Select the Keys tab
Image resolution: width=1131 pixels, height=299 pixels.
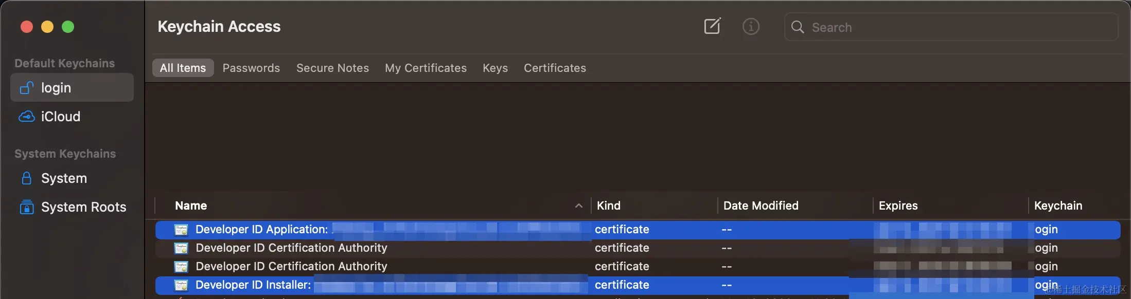coord(495,68)
